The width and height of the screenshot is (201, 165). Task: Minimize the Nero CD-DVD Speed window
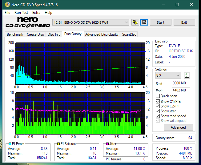pyautogui.click(x=163, y=5)
